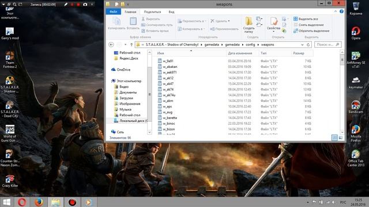Click Opera in the taskbar
Viewport: 369px width, 207px height.
tap(22, 202)
